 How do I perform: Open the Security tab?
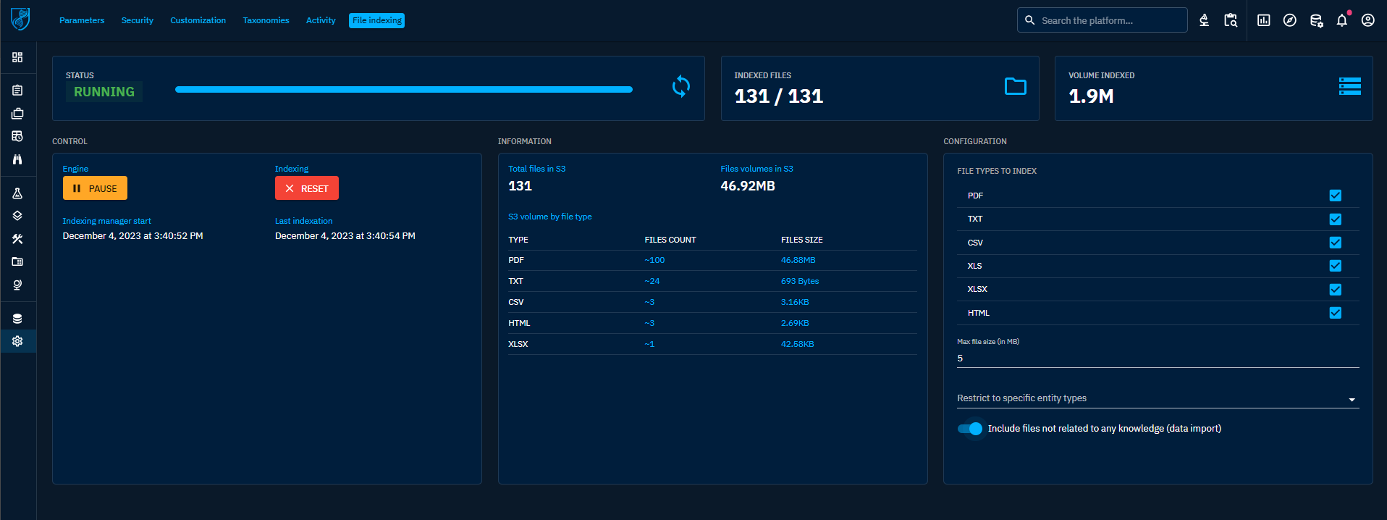click(x=137, y=20)
